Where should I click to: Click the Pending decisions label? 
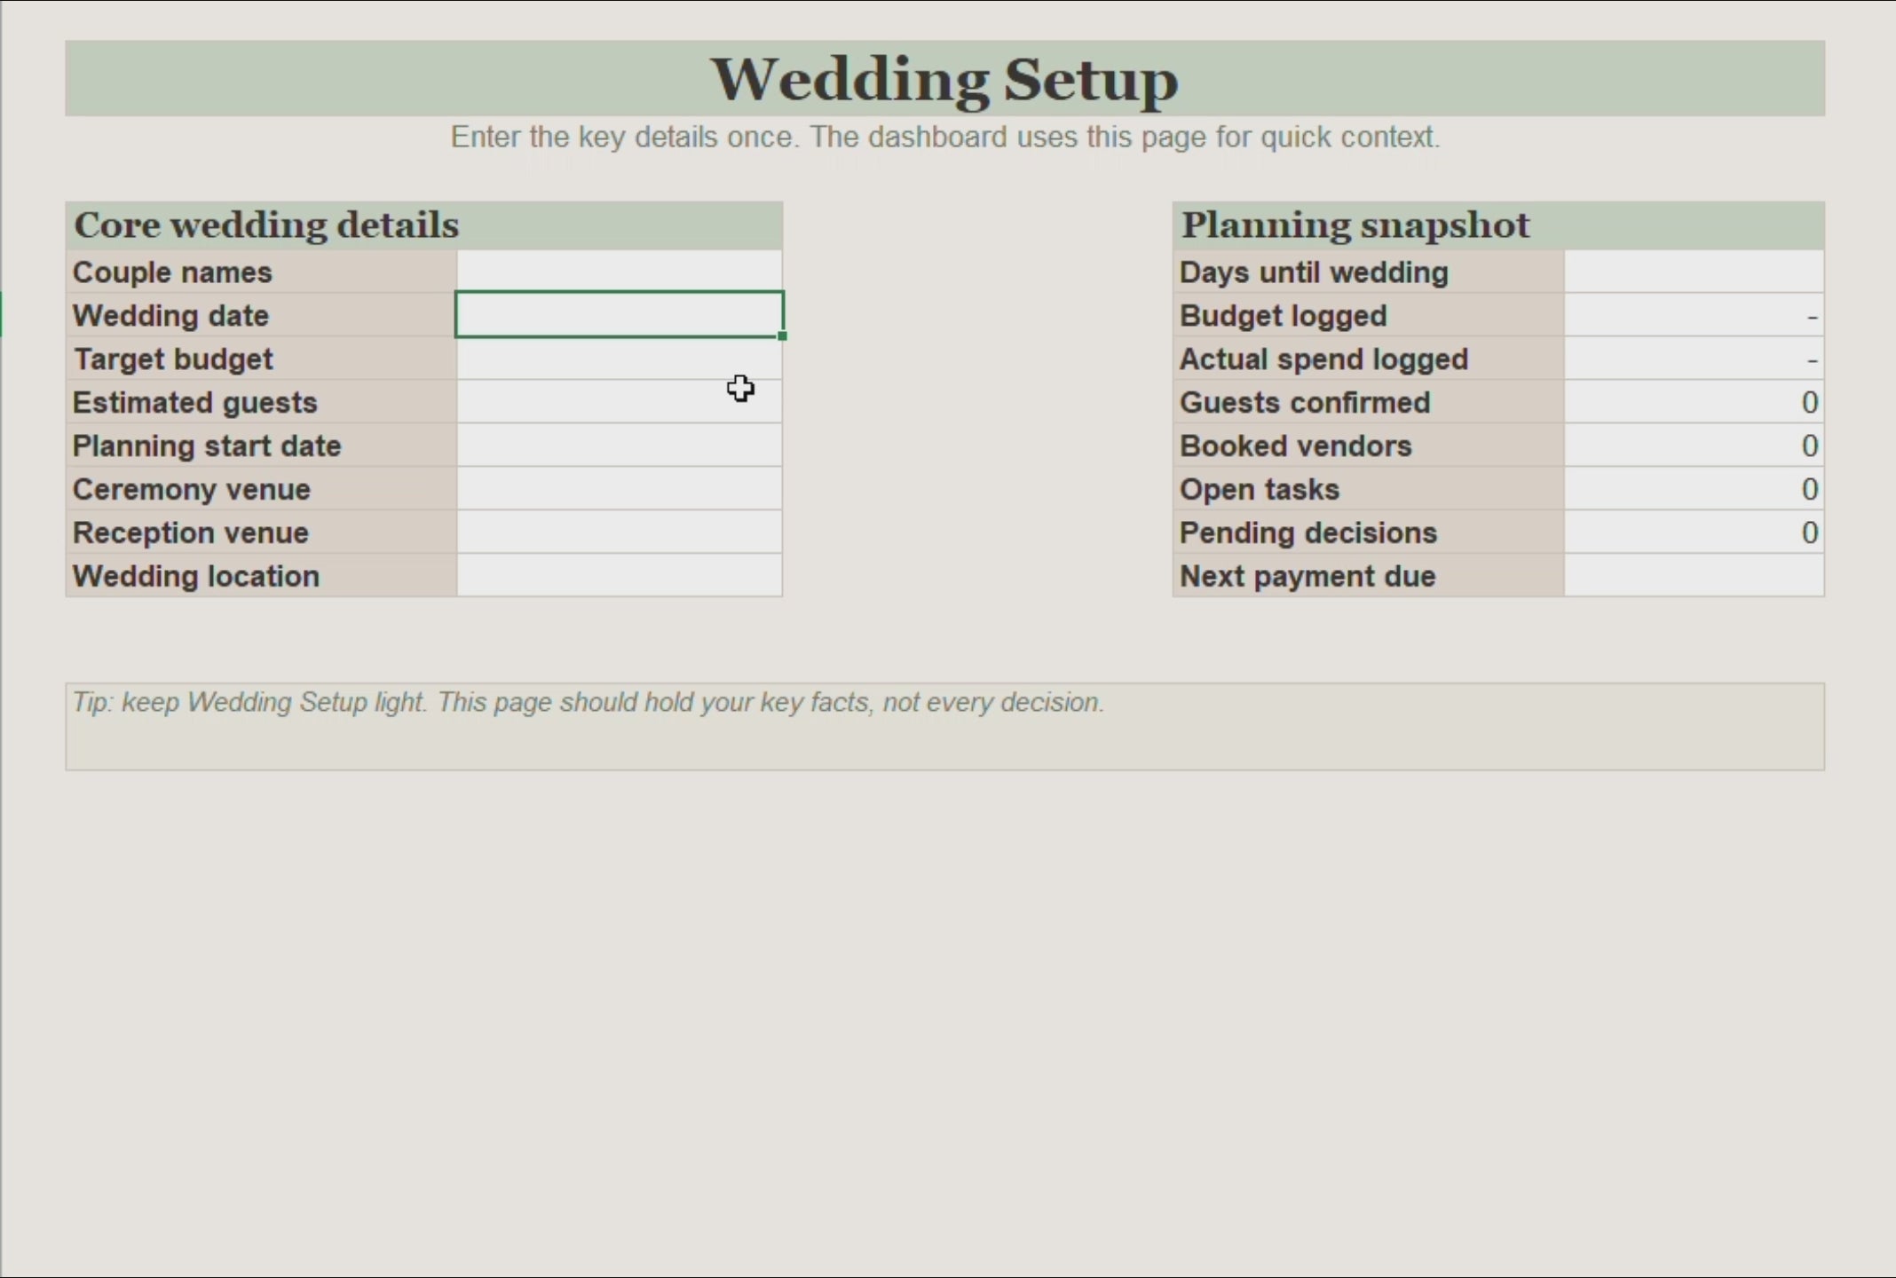1369,532
